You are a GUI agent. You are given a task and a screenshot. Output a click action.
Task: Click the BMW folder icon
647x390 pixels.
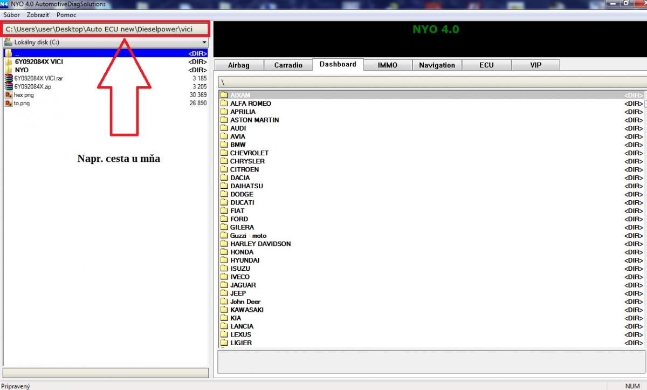[224, 145]
